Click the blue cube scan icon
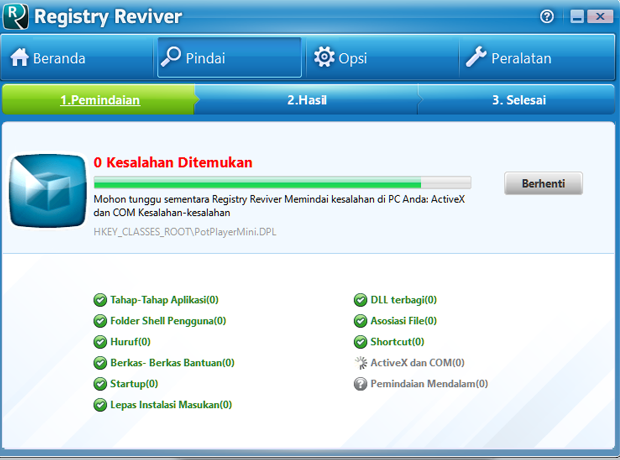 (48, 191)
